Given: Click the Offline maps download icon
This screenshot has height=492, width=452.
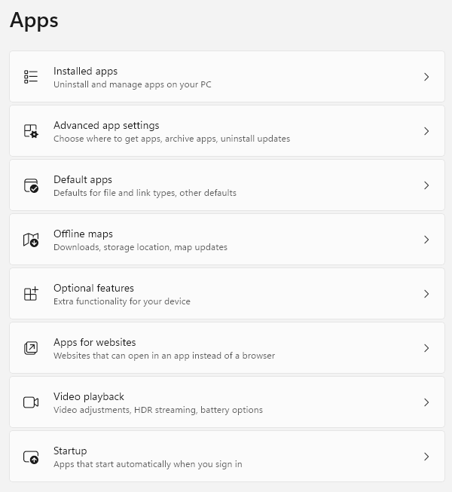Looking at the screenshot, I should [x=31, y=240].
